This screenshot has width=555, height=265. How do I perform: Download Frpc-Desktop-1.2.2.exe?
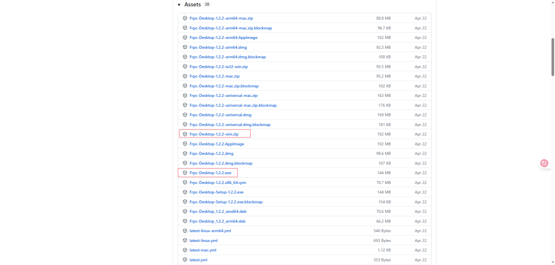coord(210,173)
